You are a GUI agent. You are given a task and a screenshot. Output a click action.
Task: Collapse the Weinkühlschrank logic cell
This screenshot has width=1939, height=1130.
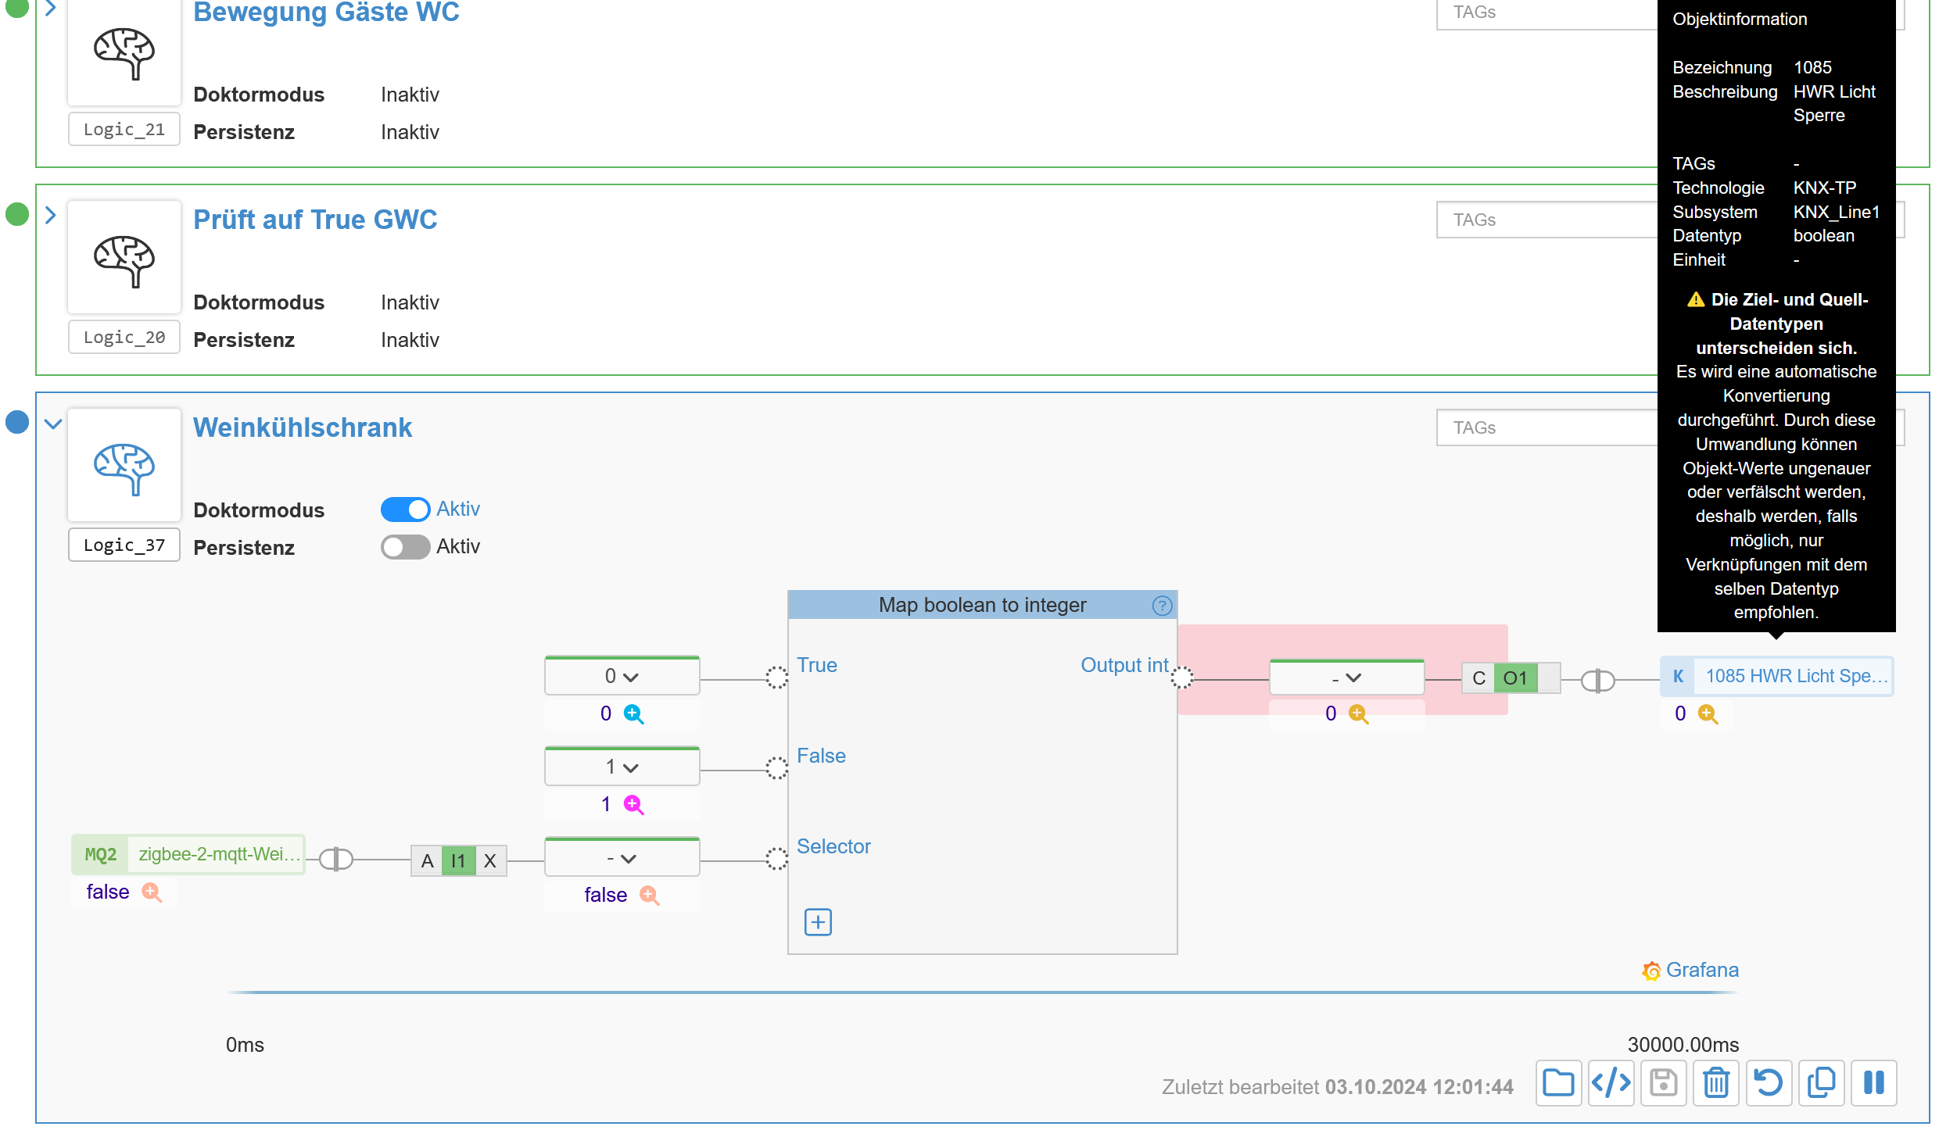[52, 424]
